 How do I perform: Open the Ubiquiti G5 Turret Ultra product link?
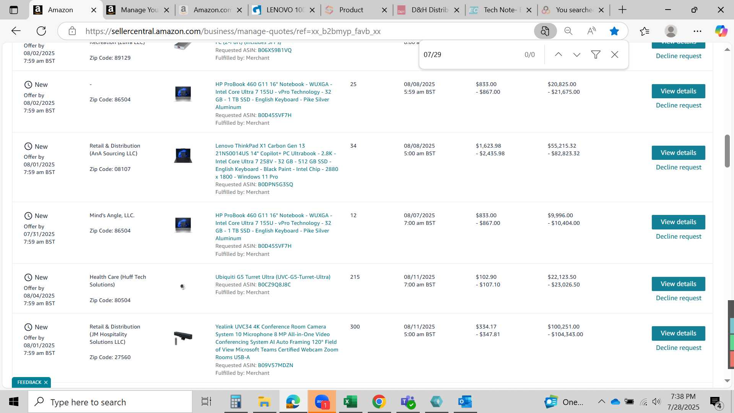point(273,277)
